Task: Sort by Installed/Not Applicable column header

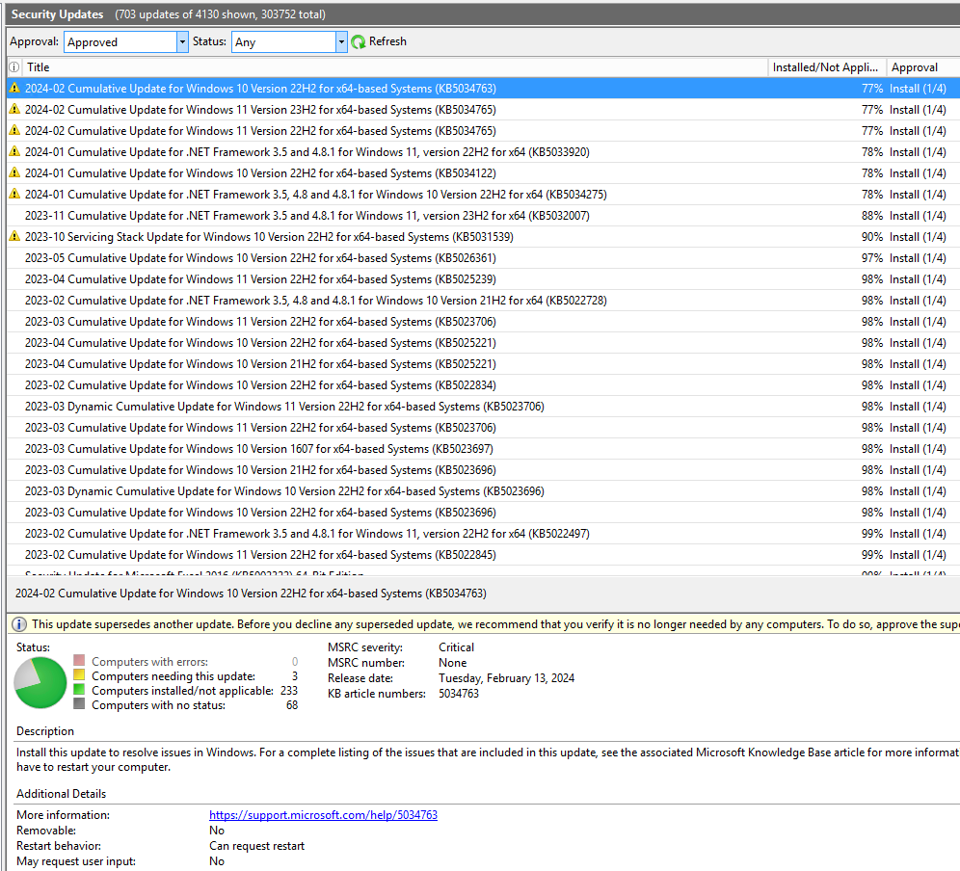Action: click(827, 67)
